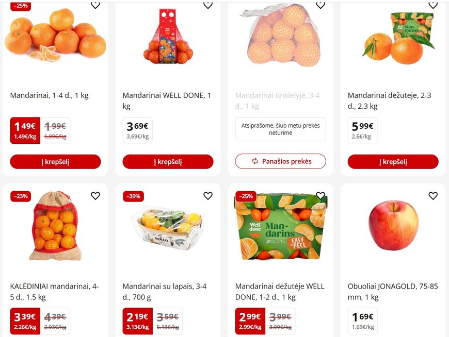Click Į krepšelį for Mandarinai dėžutėje 2.3 kg
Image resolution: width=449 pixels, height=337 pixels.
click(x=393, y=161)
